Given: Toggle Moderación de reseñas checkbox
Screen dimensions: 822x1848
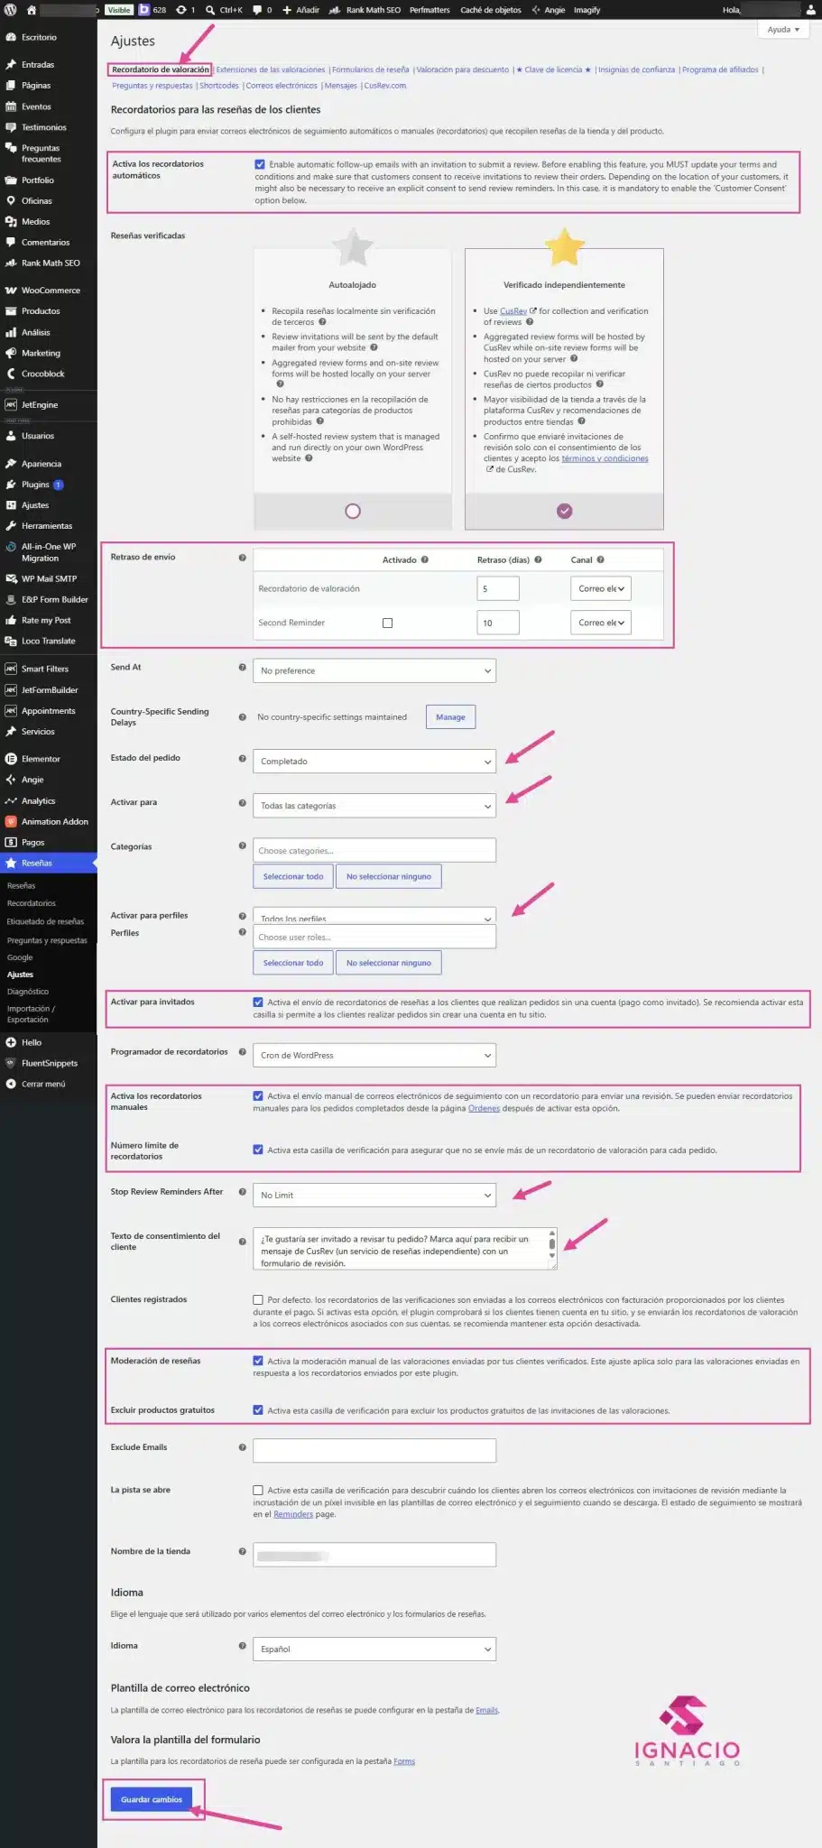Looking at the screenshot, I should click(258, 1362).
